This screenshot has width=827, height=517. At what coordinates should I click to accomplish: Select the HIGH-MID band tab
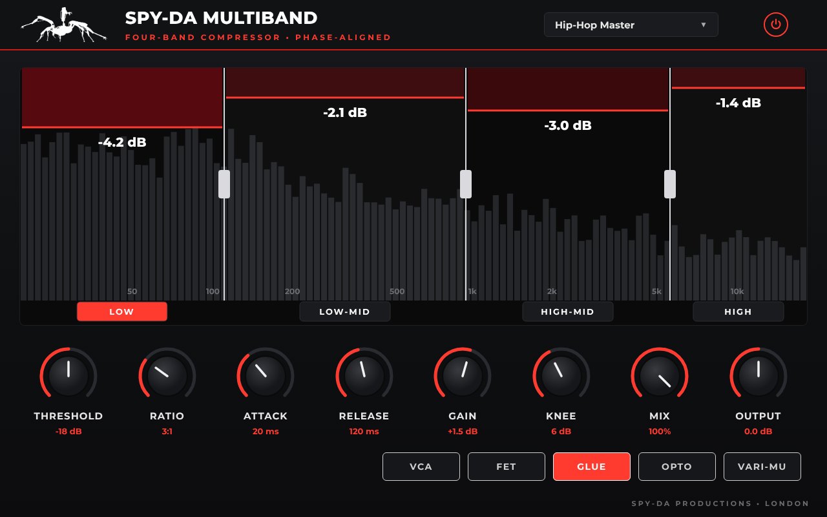tap(567, 311)
